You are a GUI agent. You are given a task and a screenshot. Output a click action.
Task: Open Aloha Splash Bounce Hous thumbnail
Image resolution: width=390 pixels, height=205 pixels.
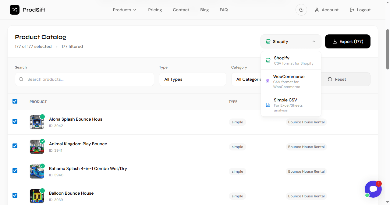37,122
